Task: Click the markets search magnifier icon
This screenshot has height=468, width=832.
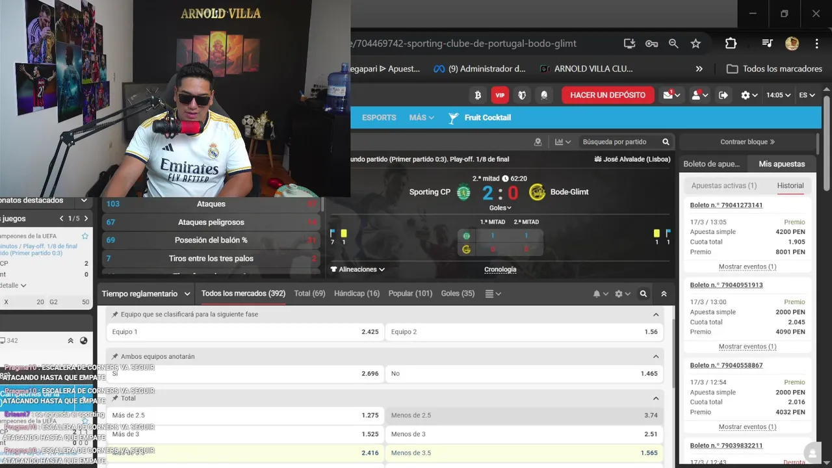Action: tap(643, 294)
